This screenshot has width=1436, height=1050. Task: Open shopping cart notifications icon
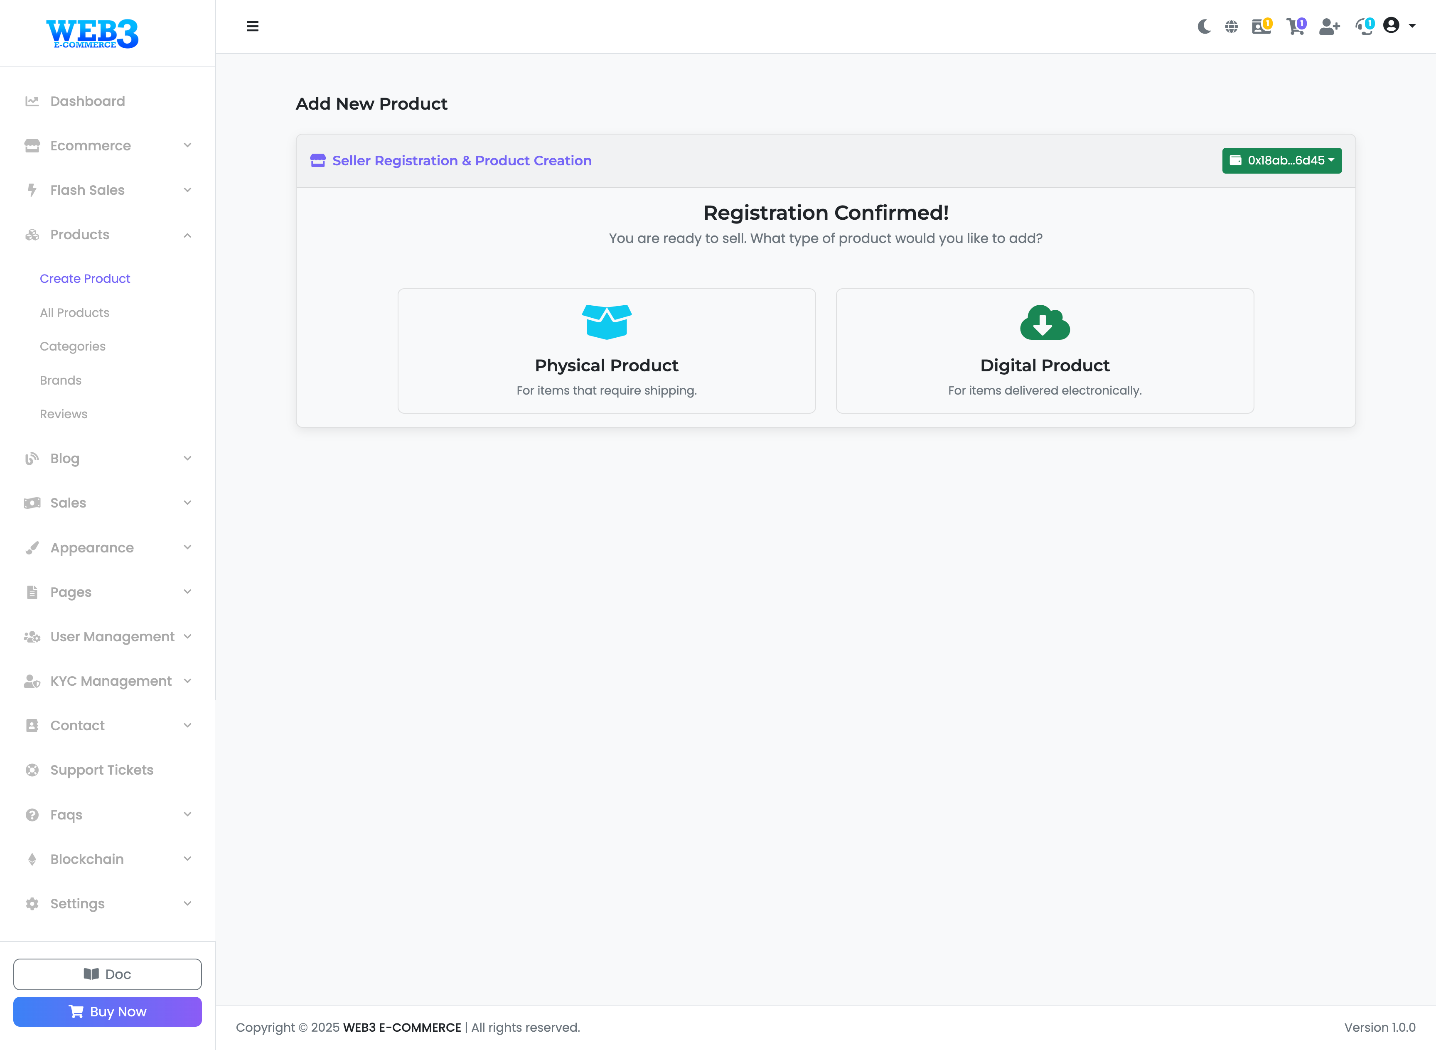[x=1295, y=27]
